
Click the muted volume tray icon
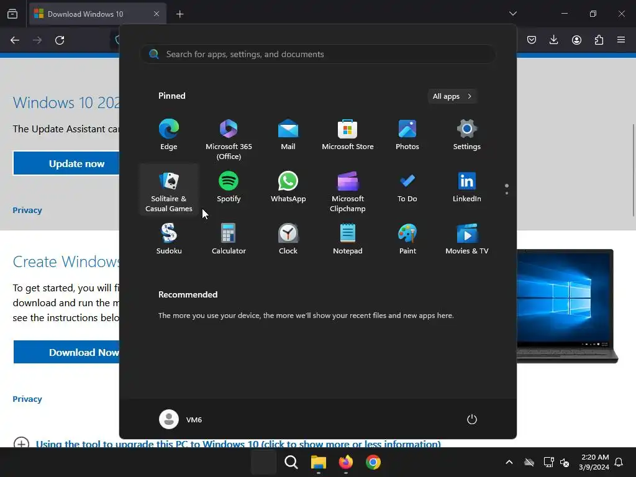click(x=564, y=462)
